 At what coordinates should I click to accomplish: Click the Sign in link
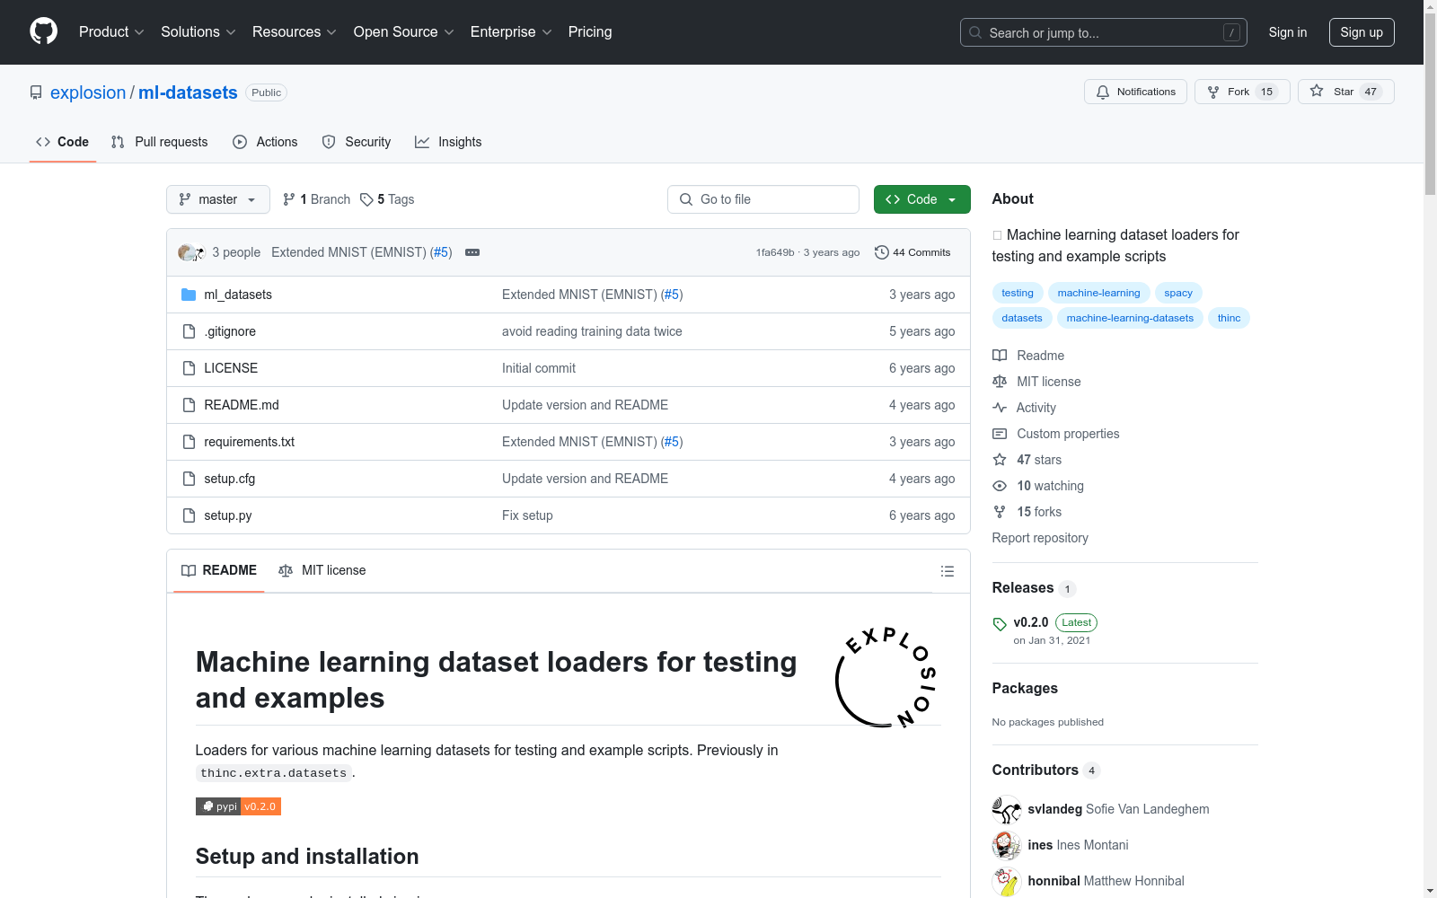1288,32
